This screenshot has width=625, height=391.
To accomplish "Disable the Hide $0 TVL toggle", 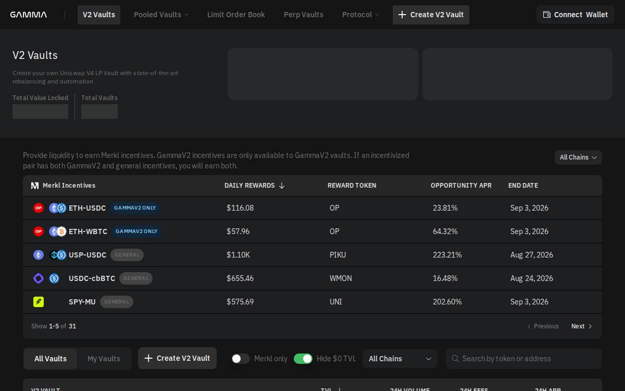I will [x=303, y=359].
